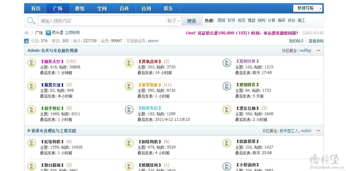This screenshot has width=346, height=171.
Task: Click the 搜索 button
Action: click(x=191, y=21)
